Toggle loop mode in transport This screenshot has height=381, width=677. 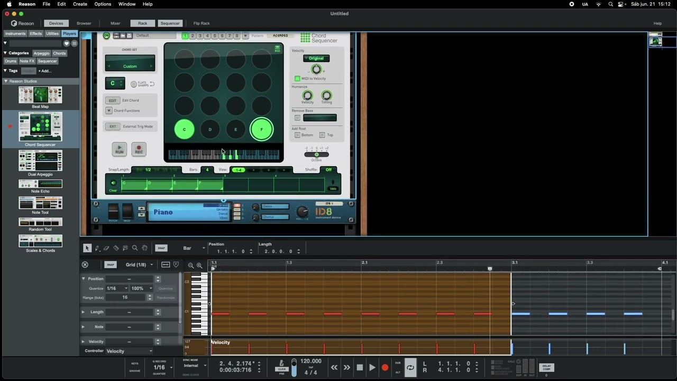click(x=410, y=367)
